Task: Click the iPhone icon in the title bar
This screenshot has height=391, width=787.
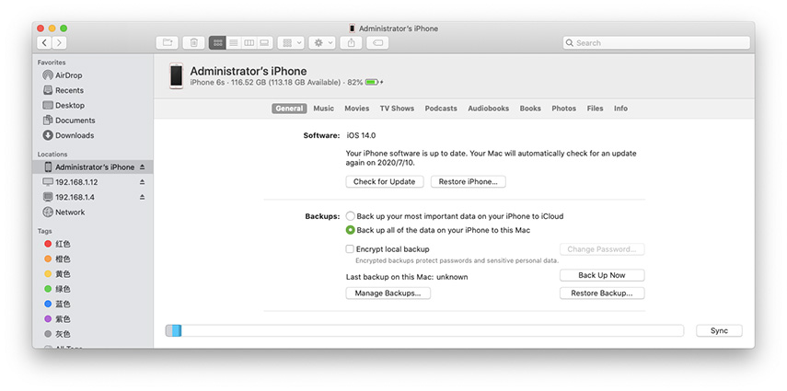Action: point(353,29)
